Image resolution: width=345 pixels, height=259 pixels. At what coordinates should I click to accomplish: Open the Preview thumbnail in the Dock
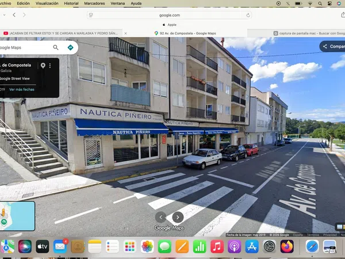[x=329, y=246]
